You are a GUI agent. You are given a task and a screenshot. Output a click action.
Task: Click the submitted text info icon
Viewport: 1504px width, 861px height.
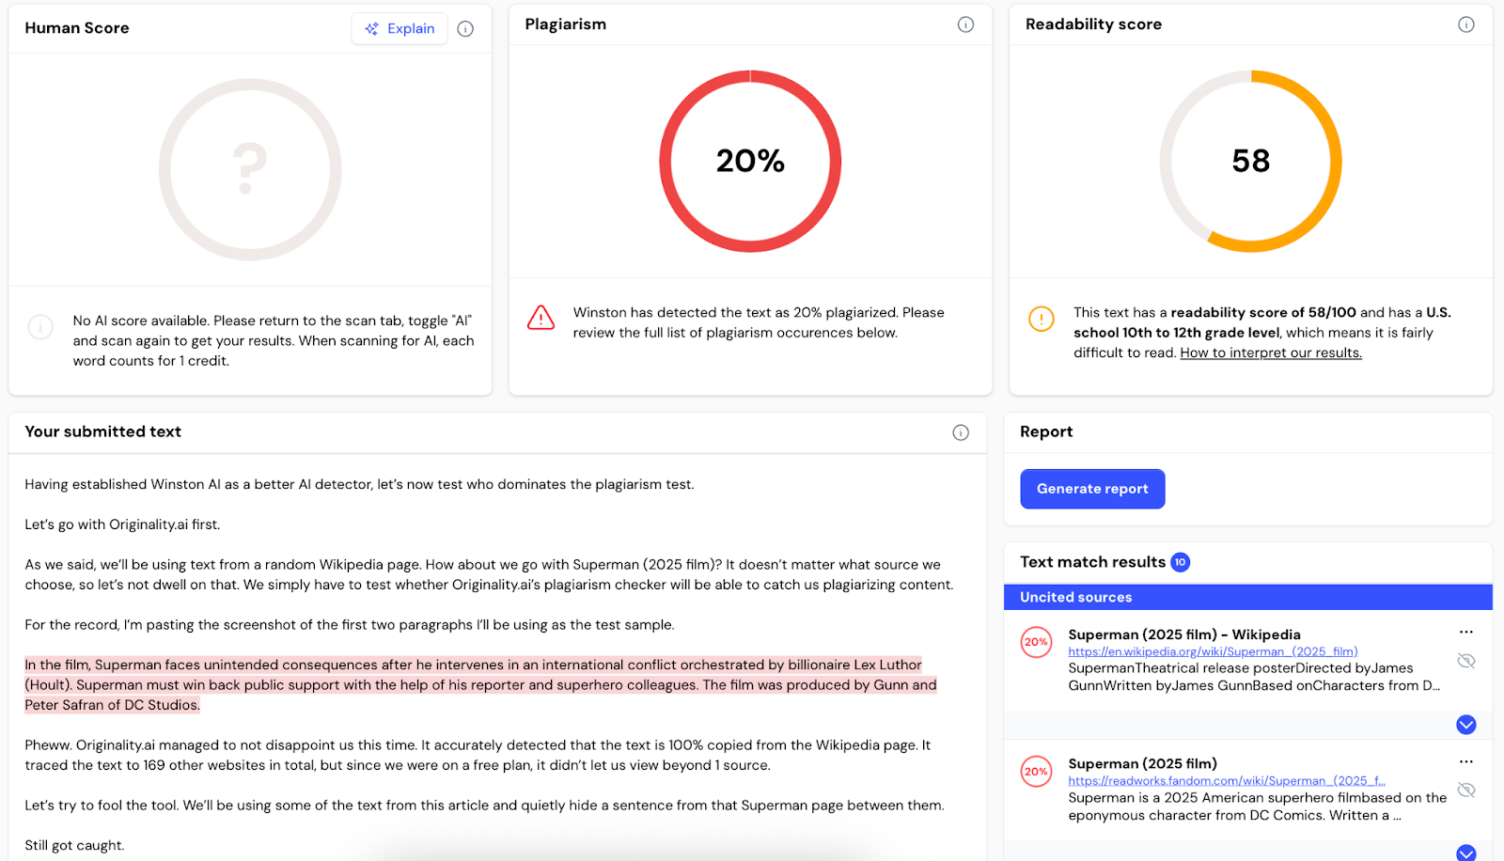(x=961, y=432)
